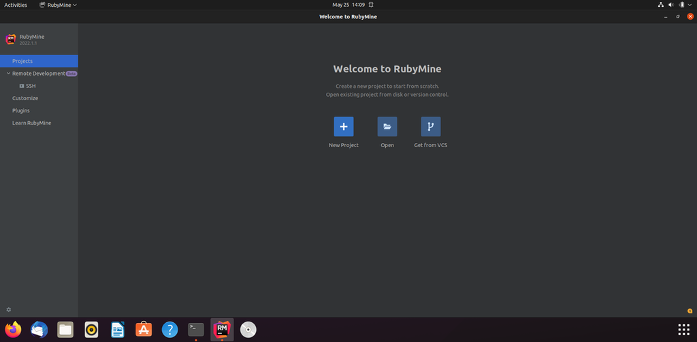Image resolution: width=697 pixels, height=342 pixels.
Task: Click the network icon in the top bar
Action: [x=660, y=5]
